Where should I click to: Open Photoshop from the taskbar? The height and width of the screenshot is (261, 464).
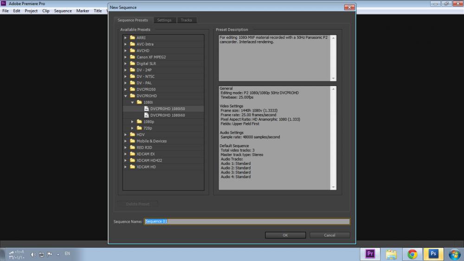tap(433, 254)
